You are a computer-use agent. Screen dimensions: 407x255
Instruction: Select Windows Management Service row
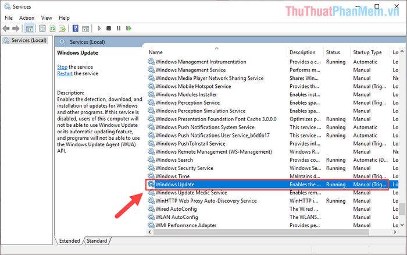(272, 70)
